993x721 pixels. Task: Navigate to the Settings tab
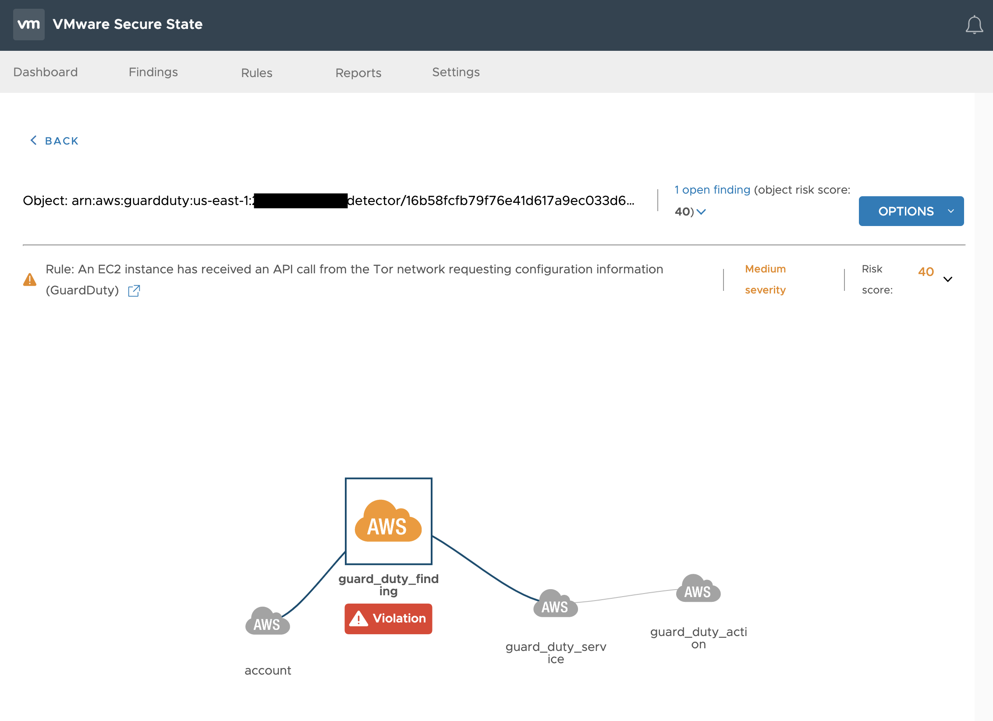coord(456,72)
